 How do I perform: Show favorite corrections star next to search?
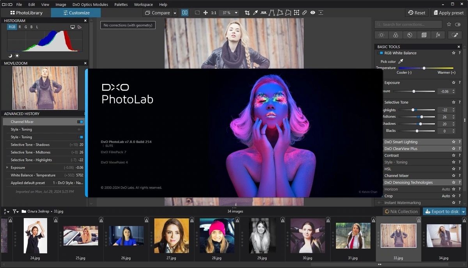[449, 24]
